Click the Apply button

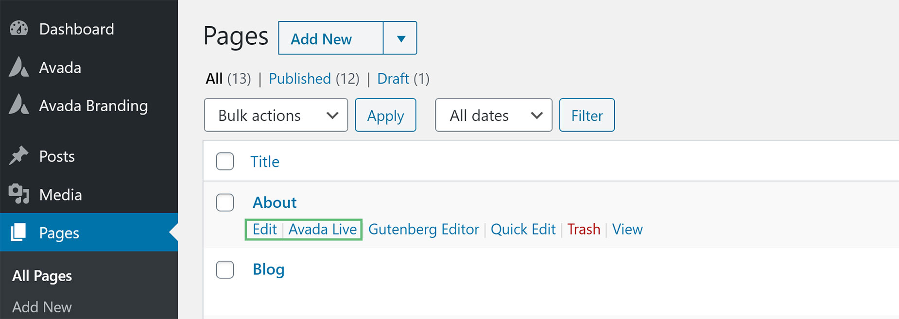click(x=385, y=115)
